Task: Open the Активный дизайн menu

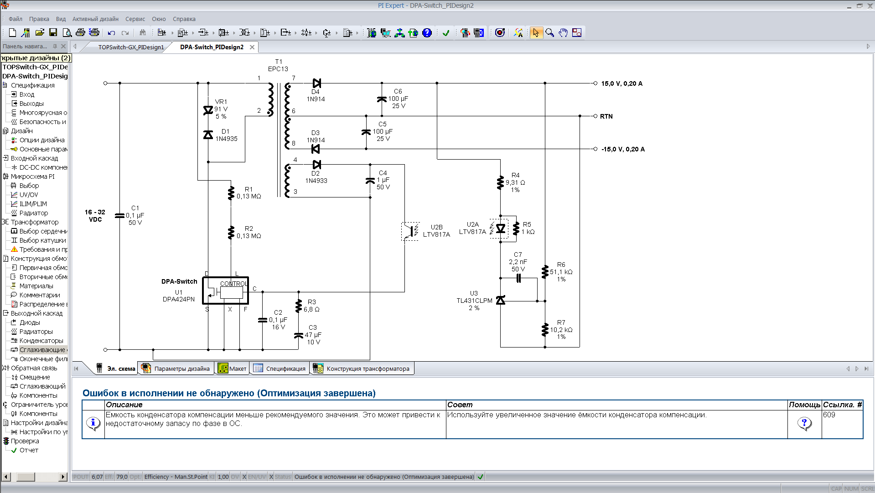Action: point(95,19)
